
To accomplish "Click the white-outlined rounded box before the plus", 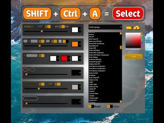I will point(25,70).
